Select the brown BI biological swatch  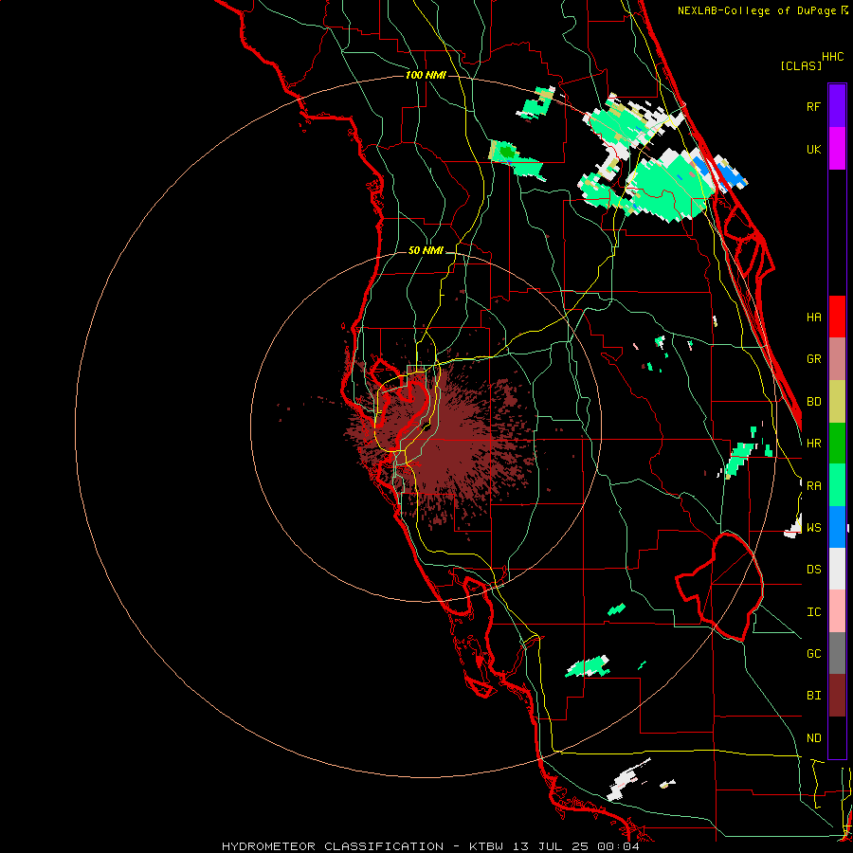pyautogui.click(x=837, y=696)
